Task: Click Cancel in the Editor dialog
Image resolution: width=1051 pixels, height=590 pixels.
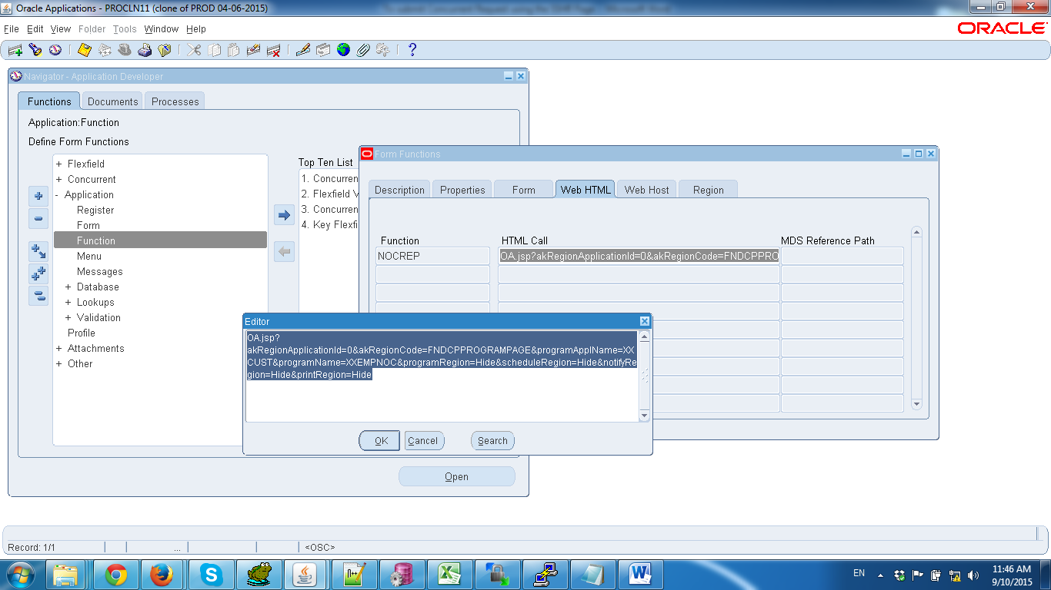Action: [423, 440]
